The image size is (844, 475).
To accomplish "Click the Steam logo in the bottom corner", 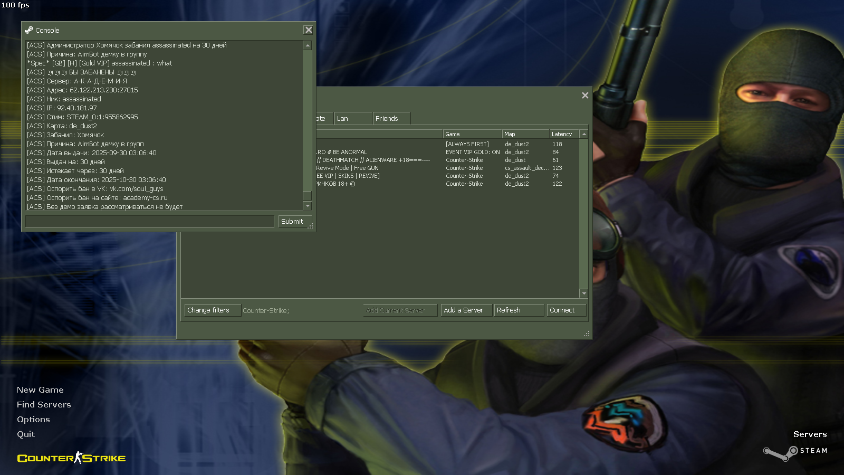I will tap(795, 451).
